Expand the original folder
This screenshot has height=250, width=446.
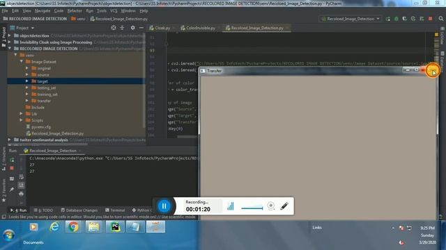(x=27, y=68)
